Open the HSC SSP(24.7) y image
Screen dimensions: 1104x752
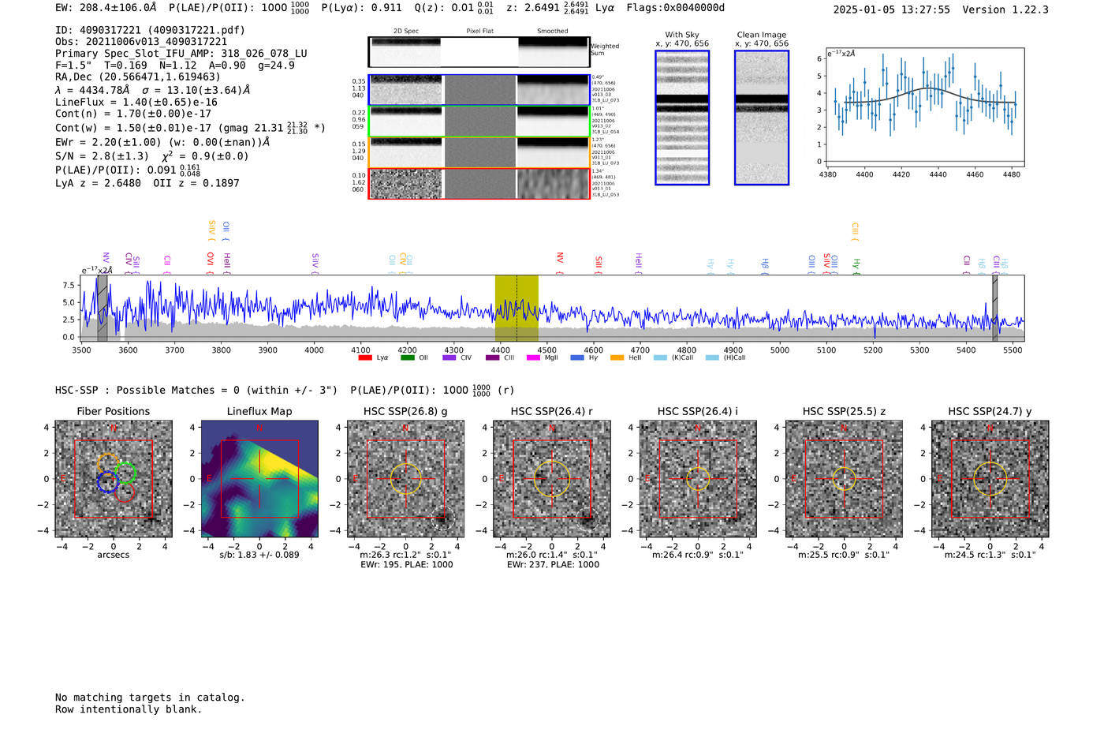pyautogui.click(x=990, y=479)
